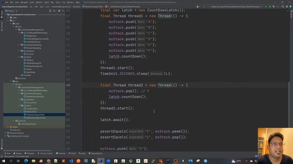The image size is (293, 164).
Task: Collapse the src folder in project tree
Action: pos(8,20)
